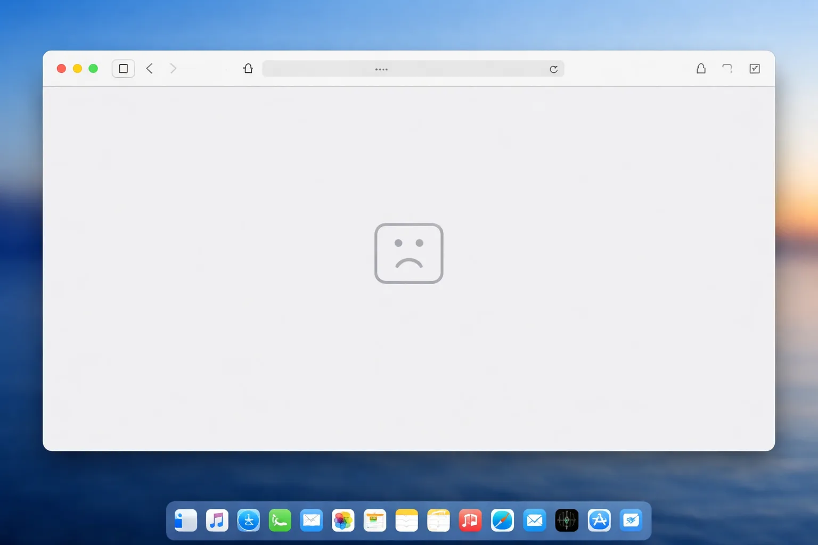The image size is (818, 545).
Task: Open the App Store from the dock
Action: click(599, 521)
